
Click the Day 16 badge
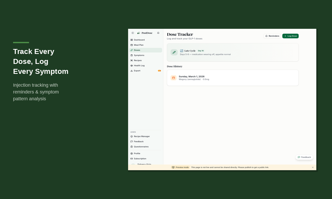coord(201,51)
